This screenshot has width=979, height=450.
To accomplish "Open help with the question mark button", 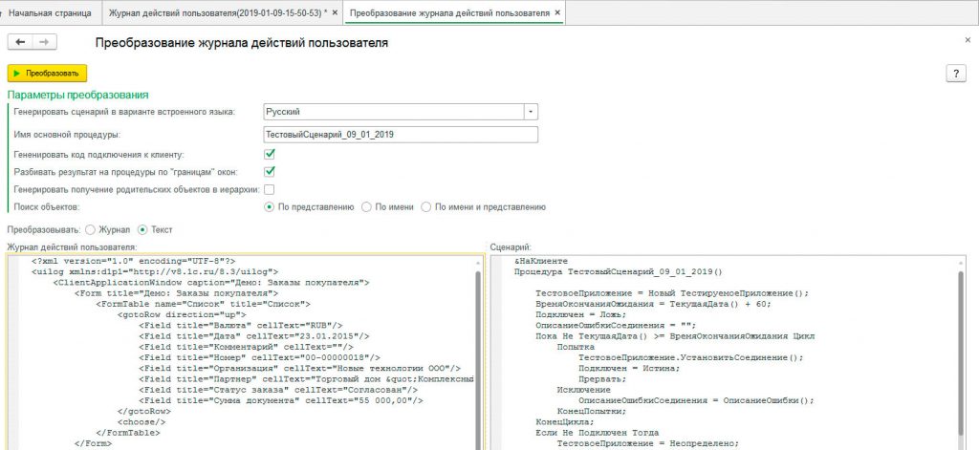I will coord(953,74).
